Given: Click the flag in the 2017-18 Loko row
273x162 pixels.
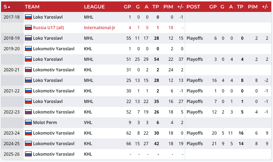Looking at the screenshot, I should 29,17.
